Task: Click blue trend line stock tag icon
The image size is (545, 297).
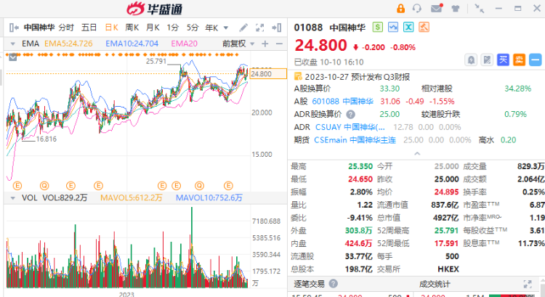Action: click(393, 27)
